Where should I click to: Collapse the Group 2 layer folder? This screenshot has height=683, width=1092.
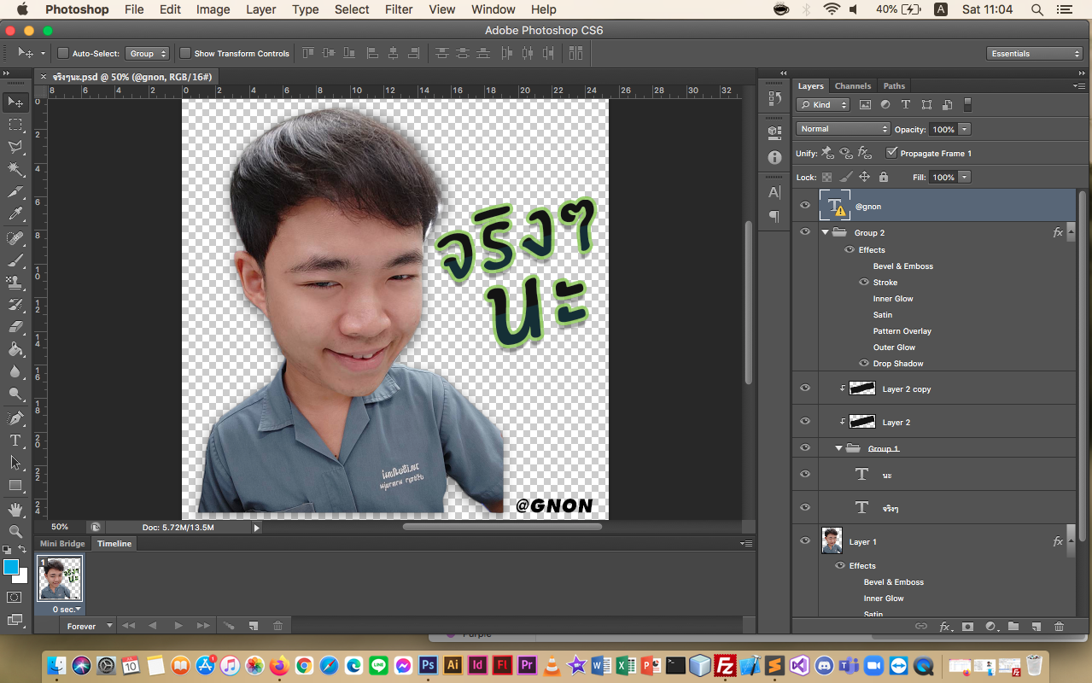pyautogui.click(x=826, y=233)
